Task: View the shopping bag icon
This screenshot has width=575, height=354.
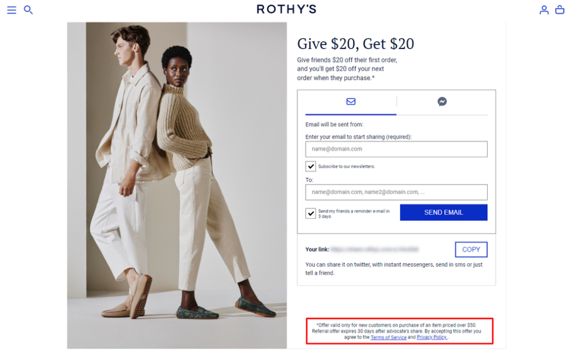Action: pyautogui.click(x=560, y=10)
